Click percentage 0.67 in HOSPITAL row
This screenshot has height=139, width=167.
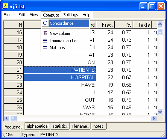pos(127,77)
